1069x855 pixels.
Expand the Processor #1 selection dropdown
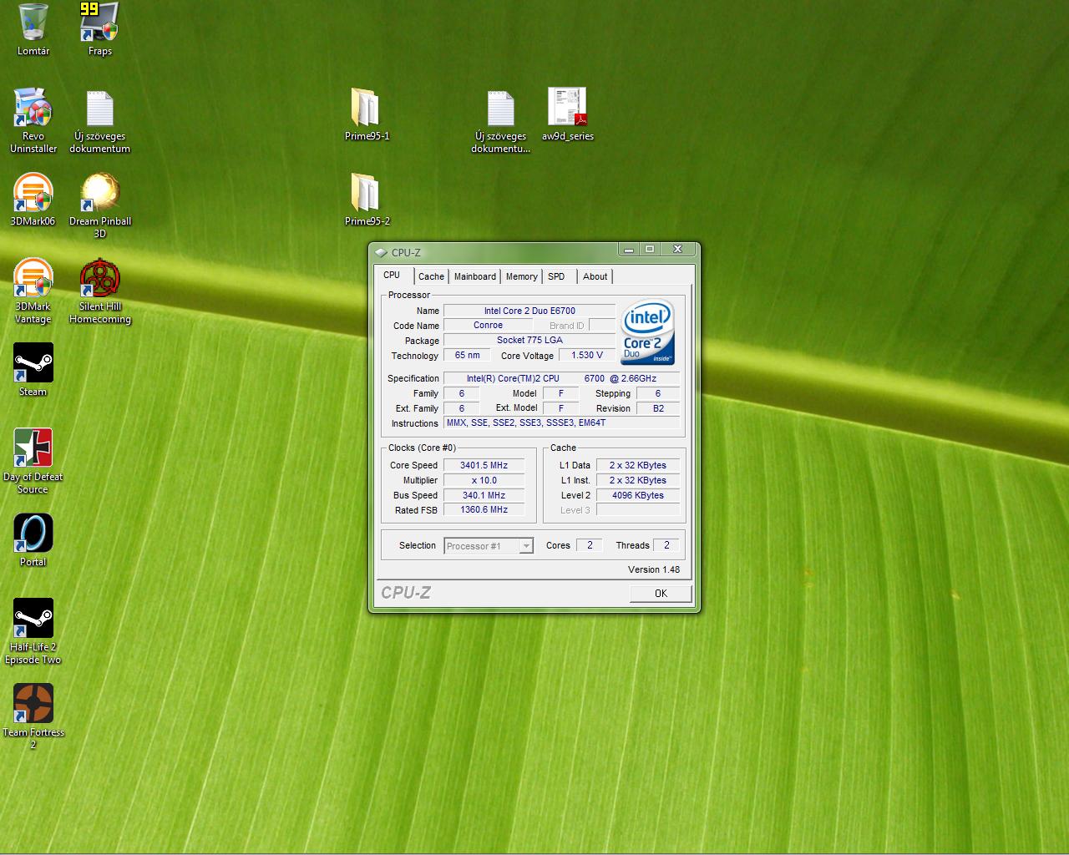click(525, 546)
